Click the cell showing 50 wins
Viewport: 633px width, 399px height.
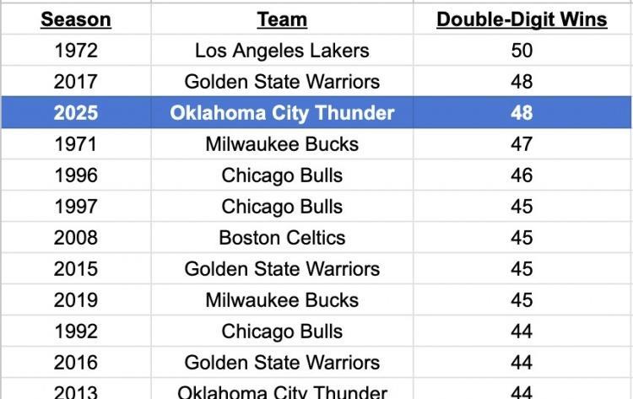click(x=522, y=51)
